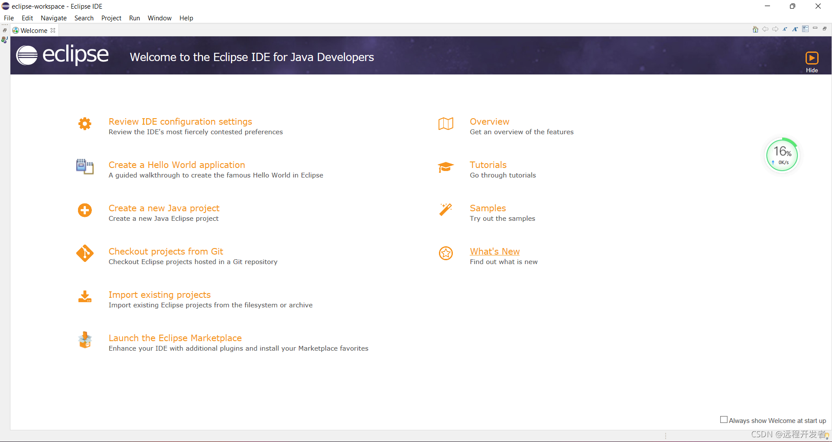Go to Welcome home page icon

pyautogui.click(x=755, y=29)
